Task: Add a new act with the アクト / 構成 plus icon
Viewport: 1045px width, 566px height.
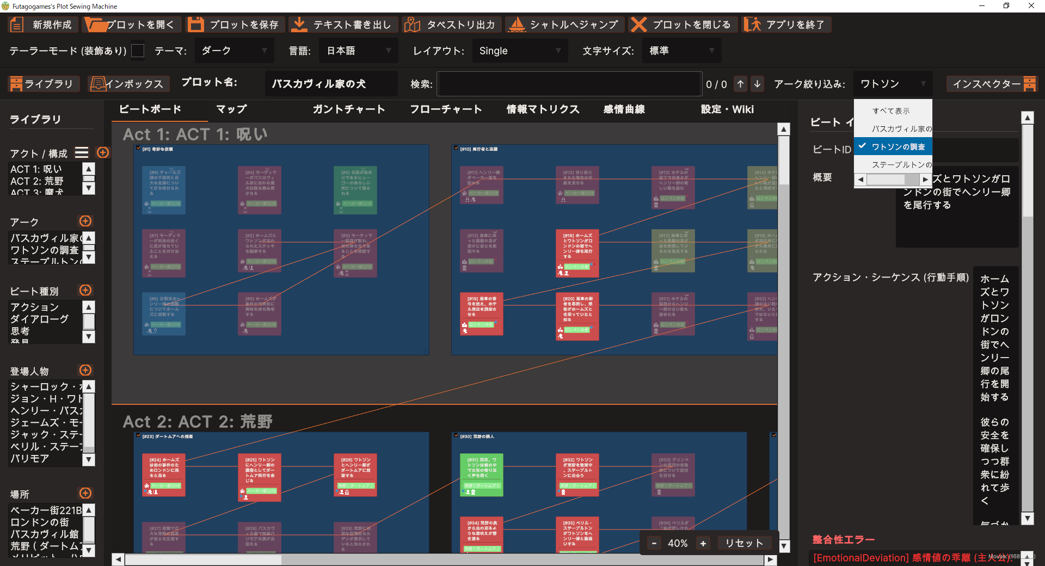Action: [103, 153]
